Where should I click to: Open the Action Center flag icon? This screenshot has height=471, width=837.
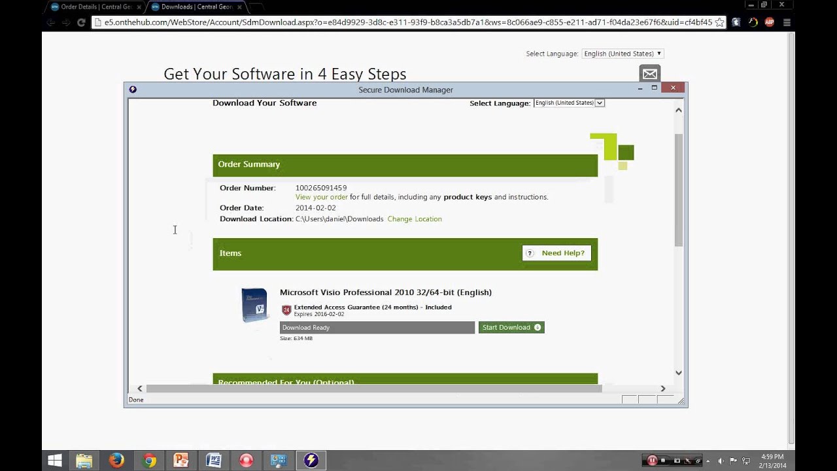coord(734,461)
